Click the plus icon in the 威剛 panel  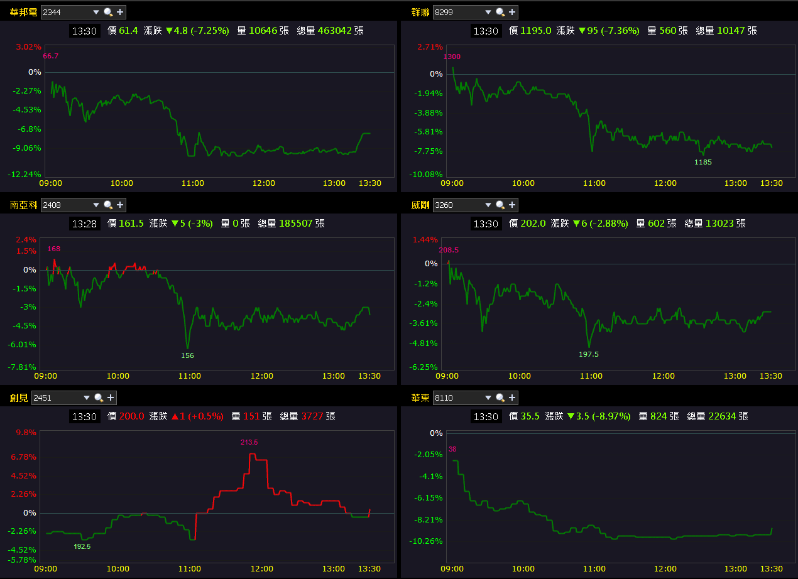(x=512, y=204)
